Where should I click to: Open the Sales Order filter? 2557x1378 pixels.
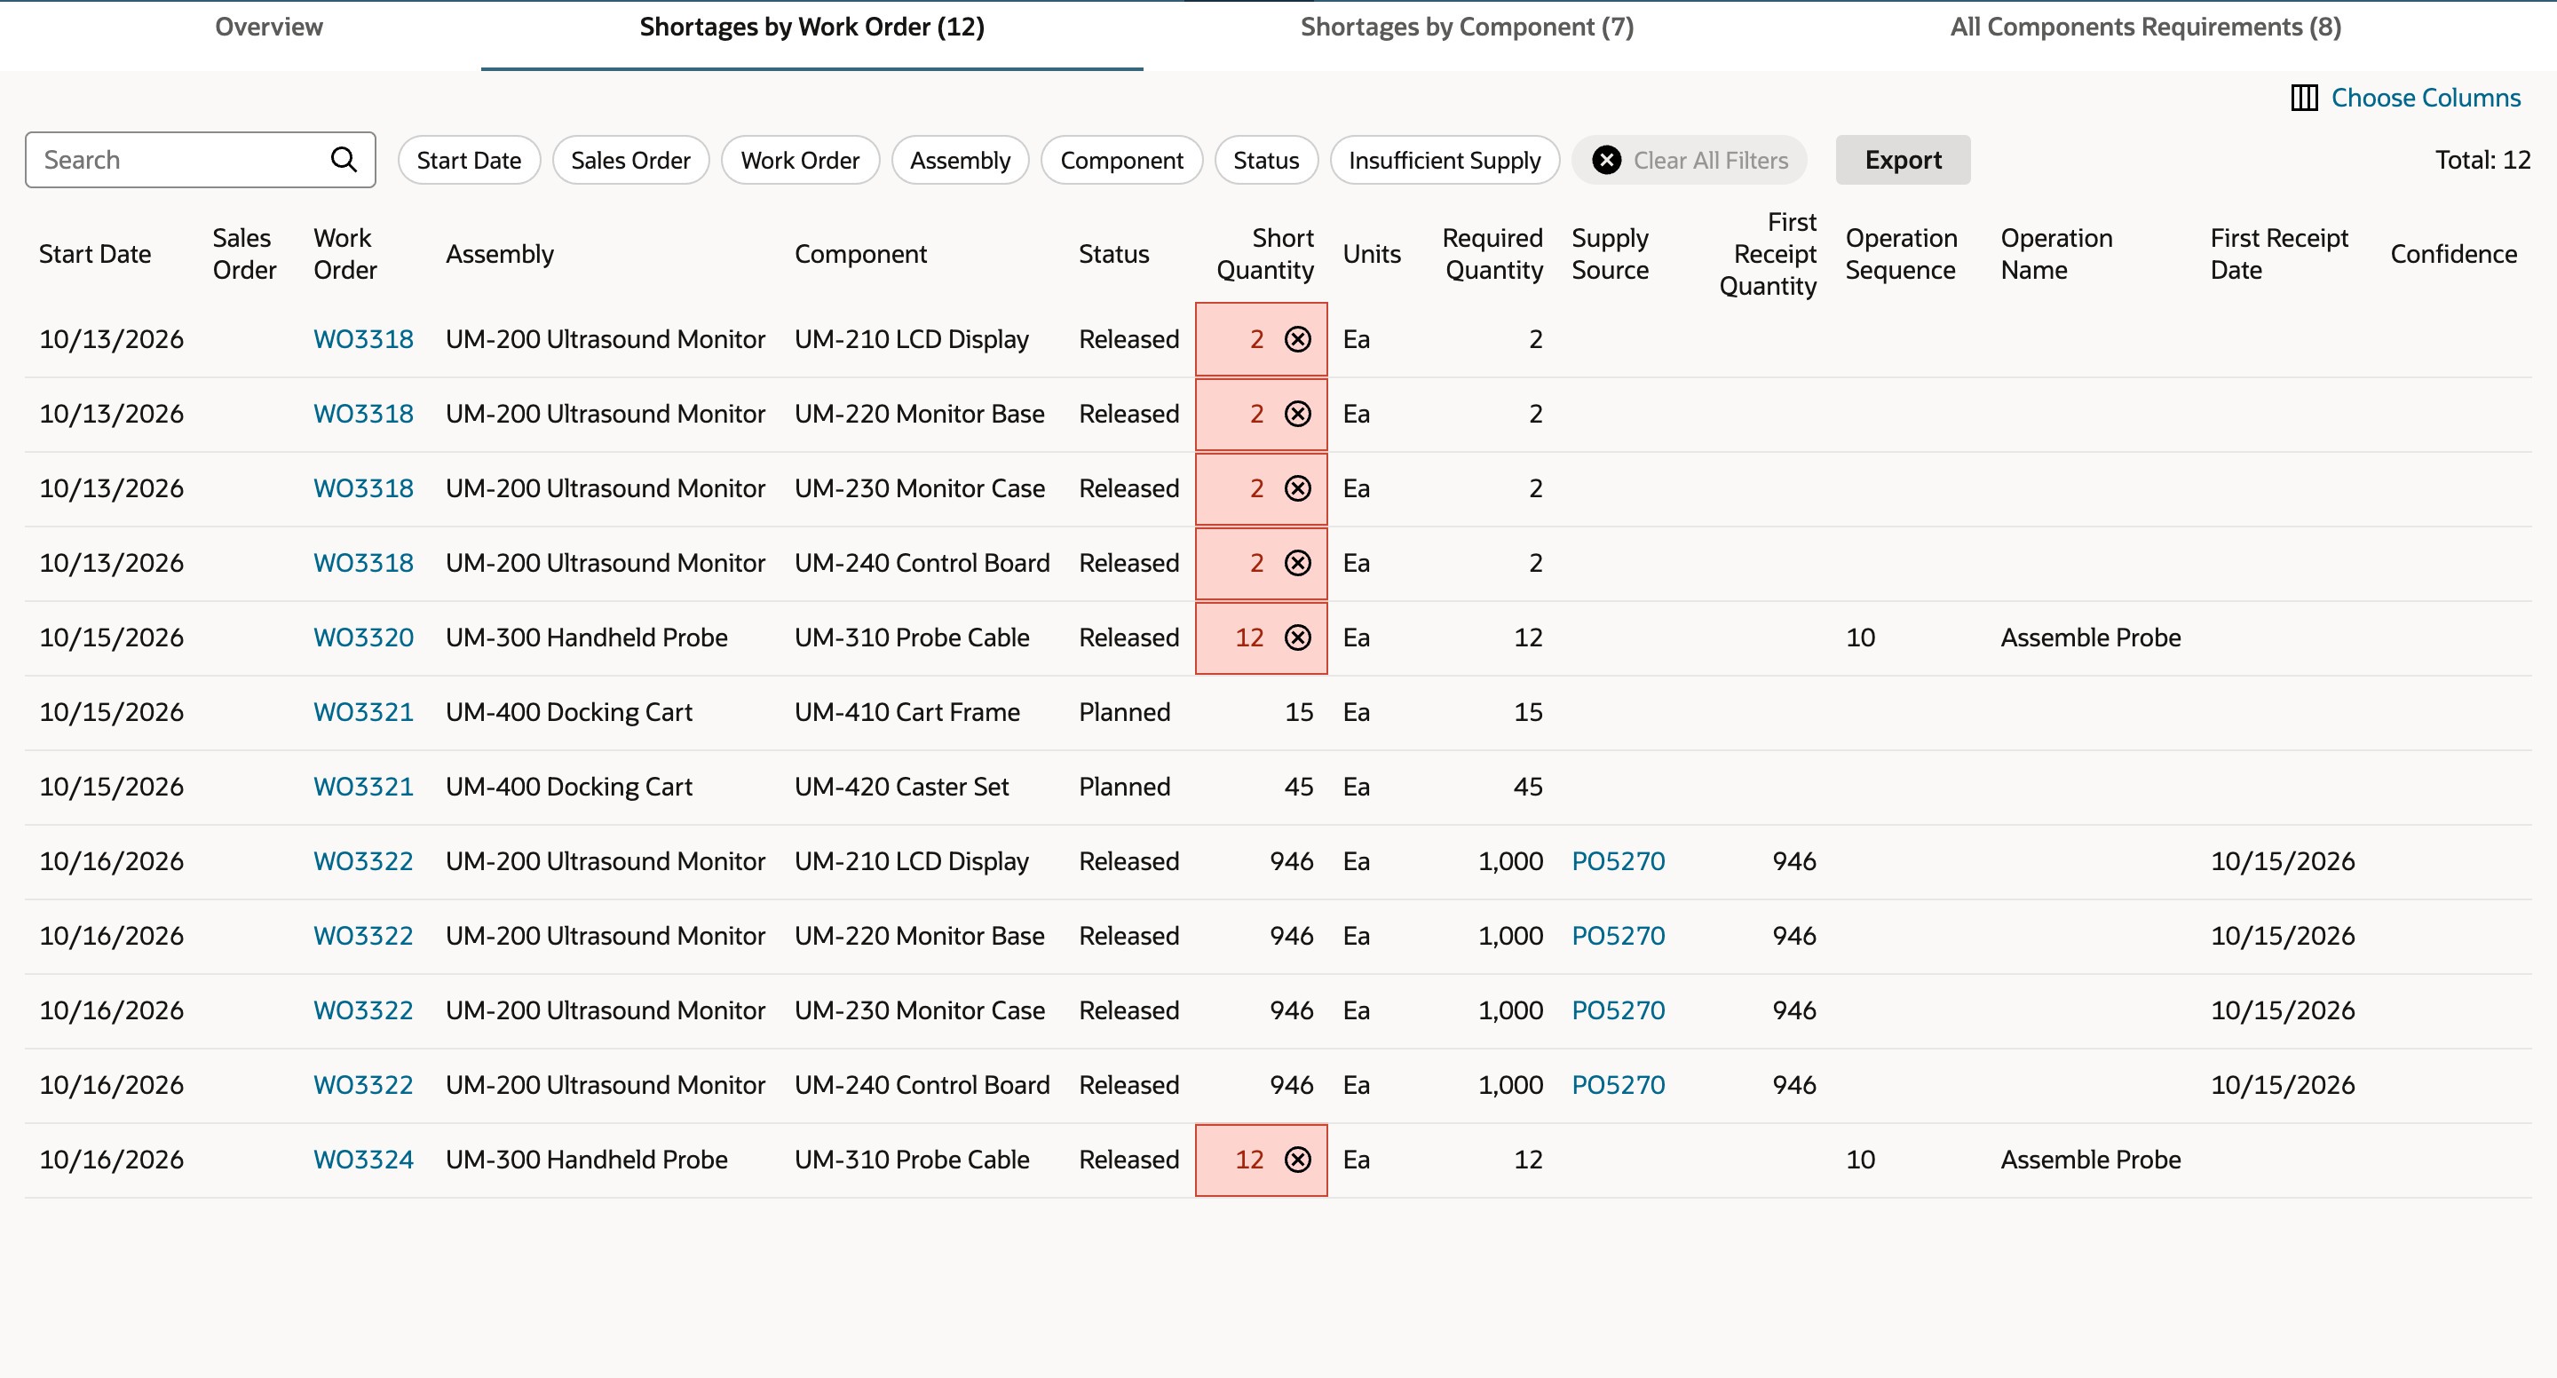(x=630, y=160)
